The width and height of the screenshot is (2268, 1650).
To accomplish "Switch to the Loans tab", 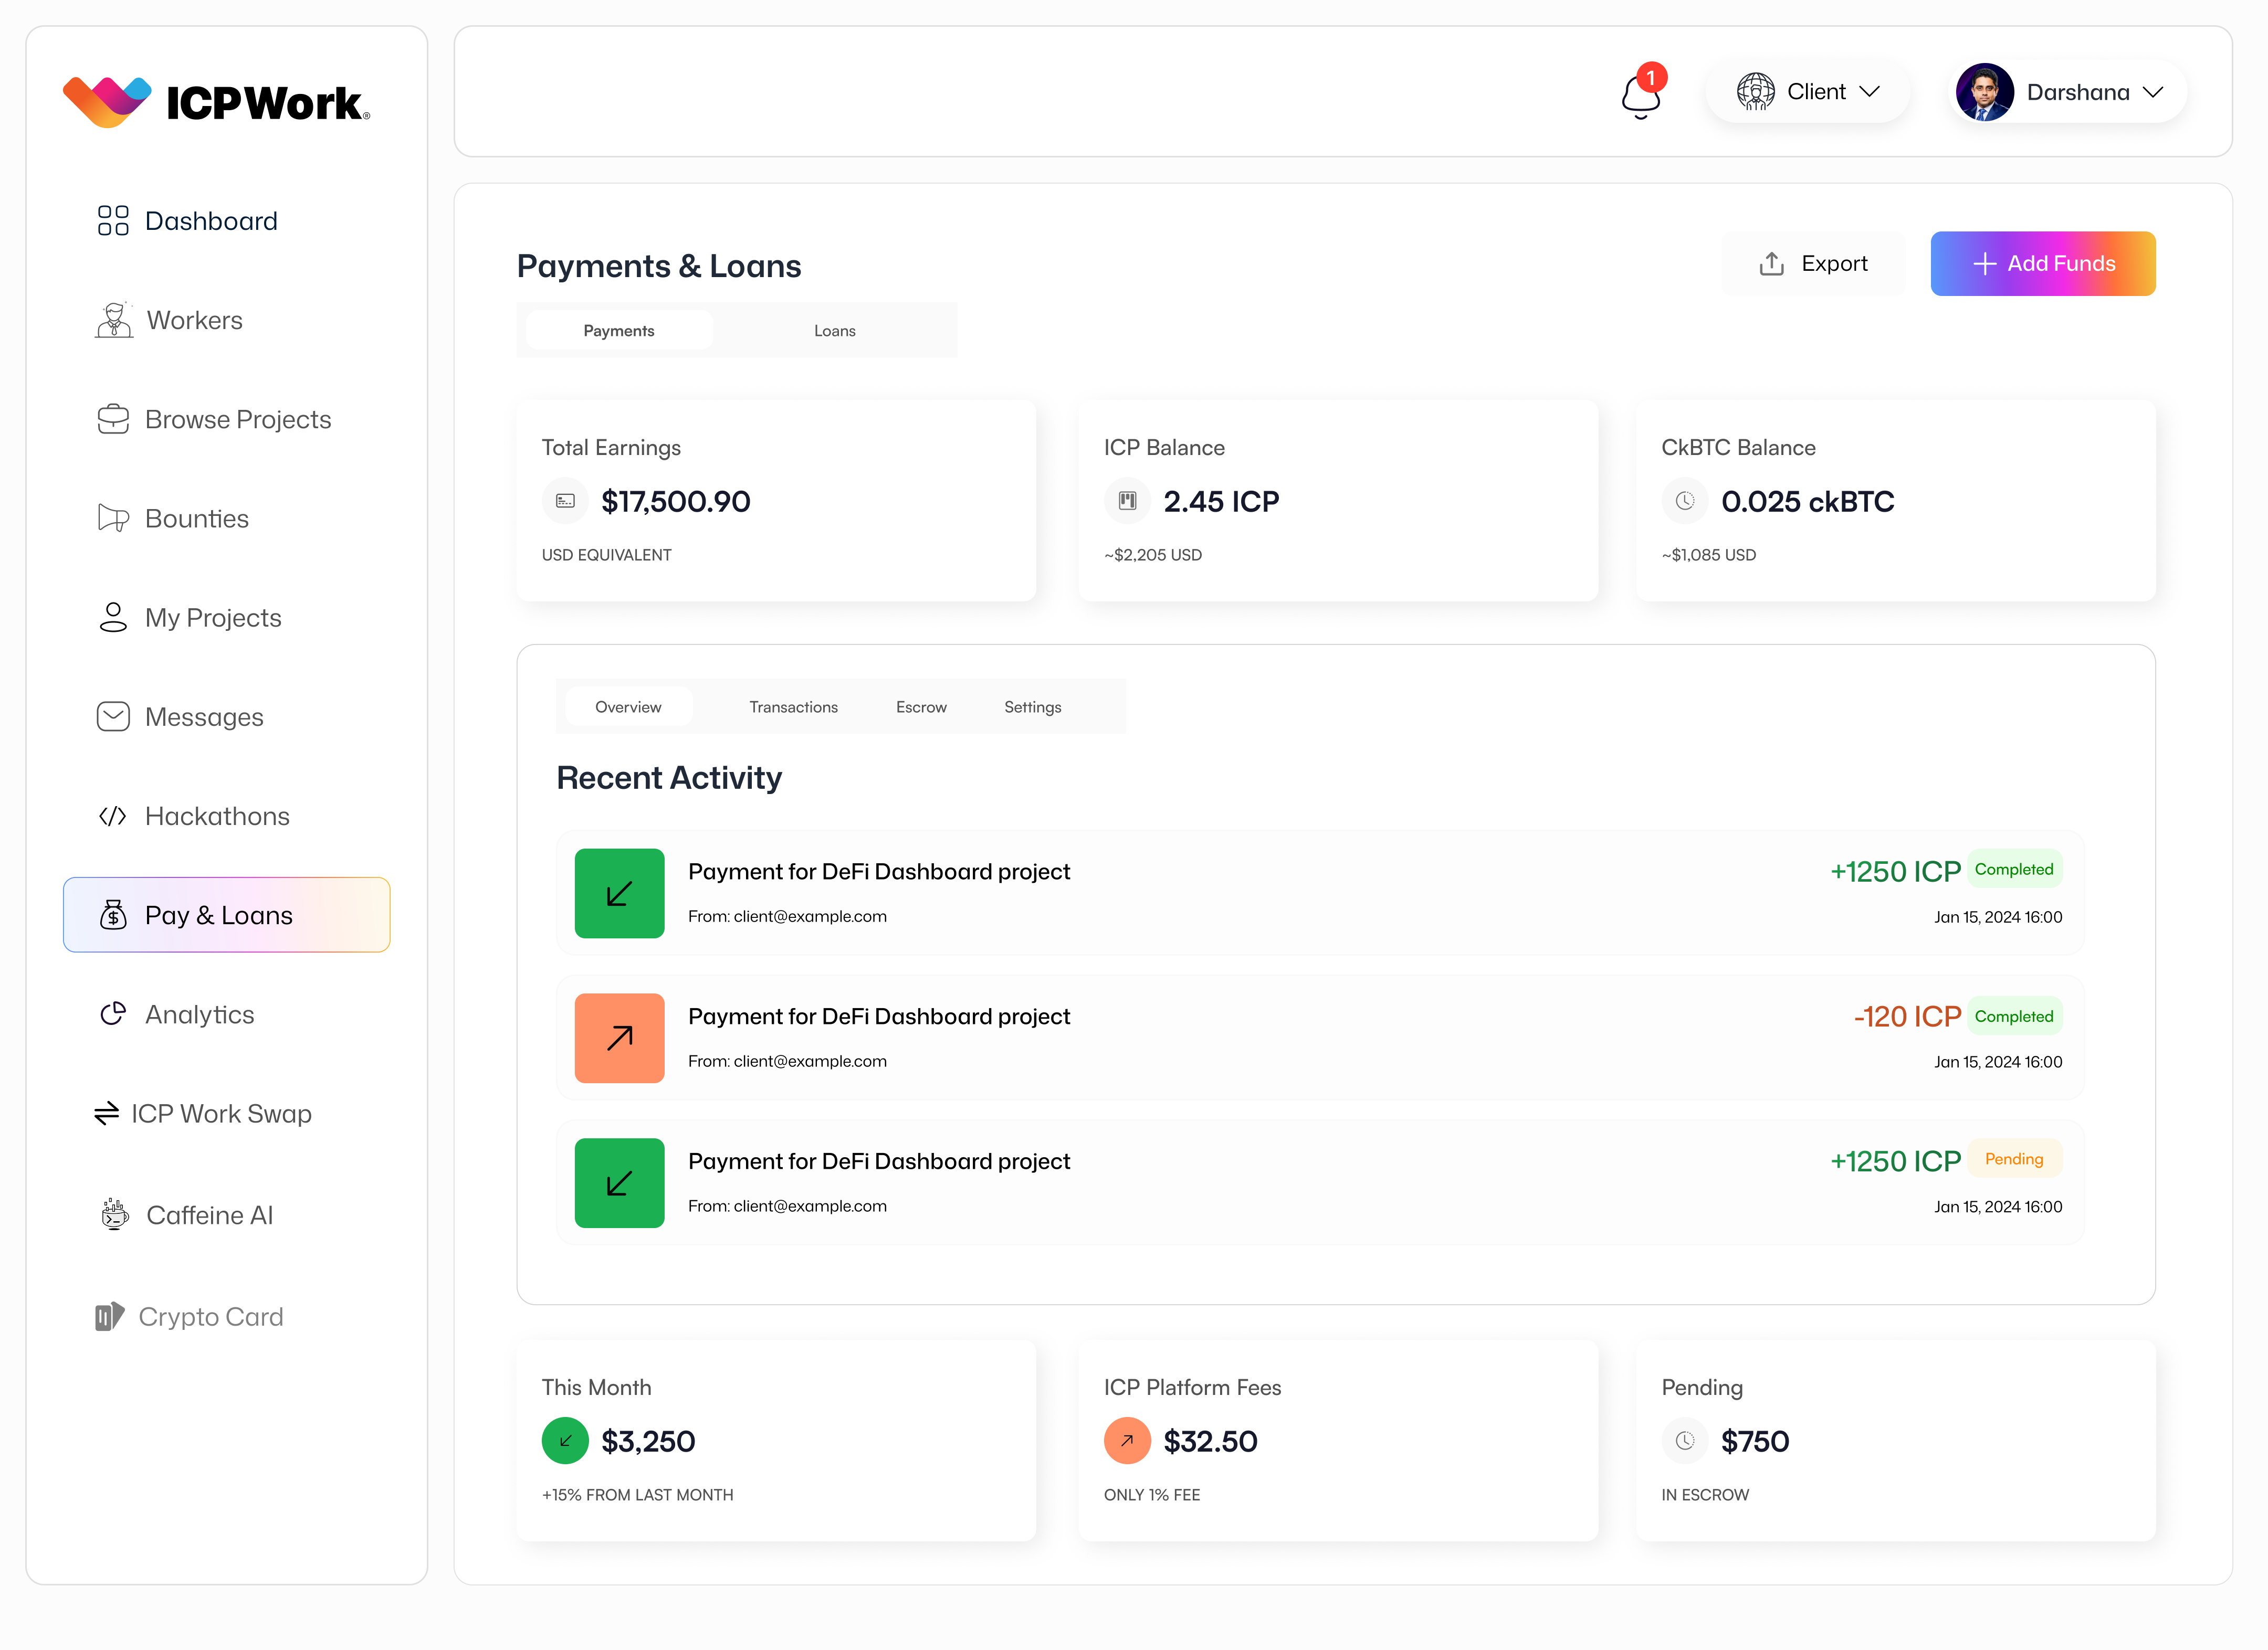I will (x=834, y=330).
